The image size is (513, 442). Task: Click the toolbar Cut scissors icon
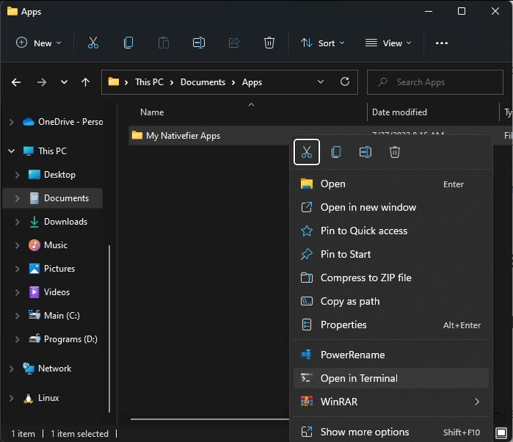click(x=93, y=43)
